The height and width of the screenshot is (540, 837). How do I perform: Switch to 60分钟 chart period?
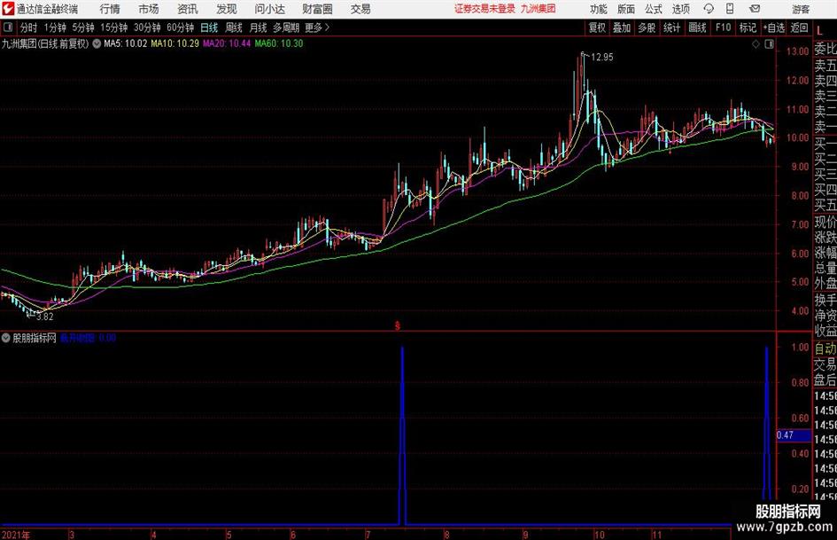click(x=180, y=27)
